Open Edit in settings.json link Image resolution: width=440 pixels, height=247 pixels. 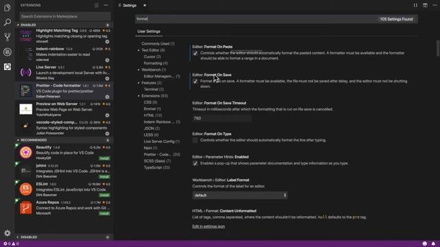(x=208, y=226)
